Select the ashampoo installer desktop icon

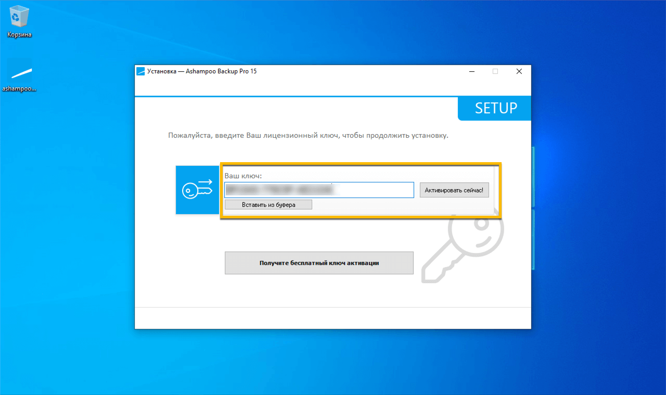coord(20,77)
